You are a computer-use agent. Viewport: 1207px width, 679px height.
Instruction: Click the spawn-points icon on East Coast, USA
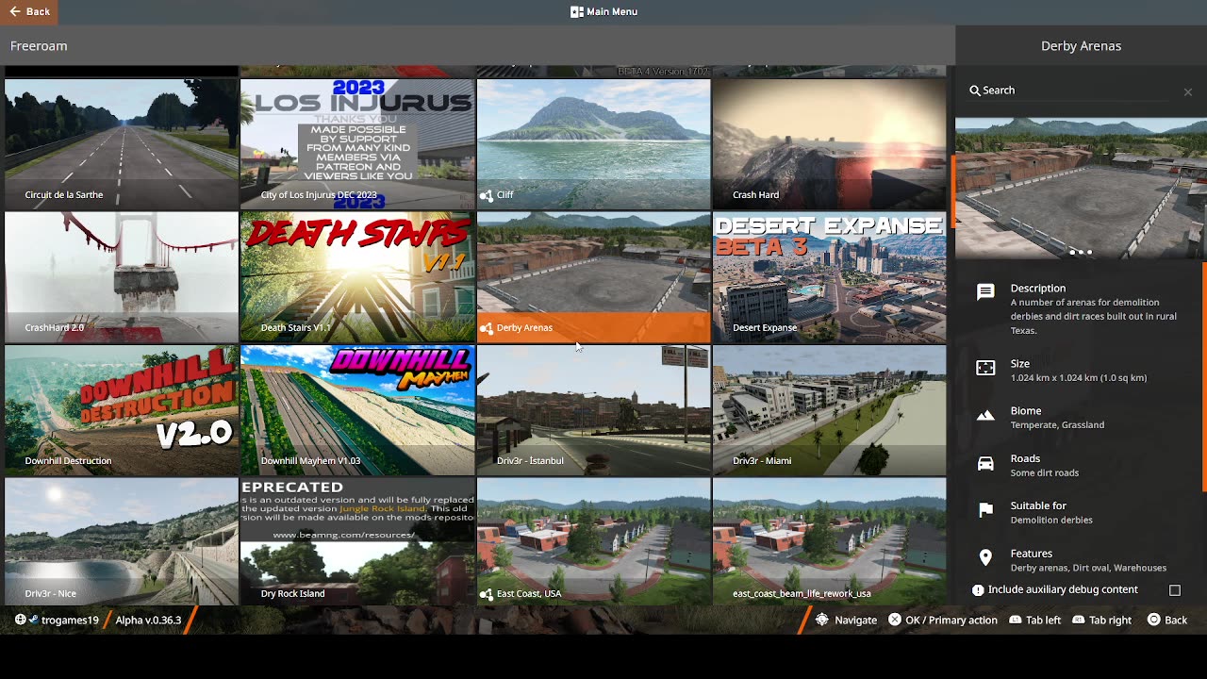pos(487,594)
